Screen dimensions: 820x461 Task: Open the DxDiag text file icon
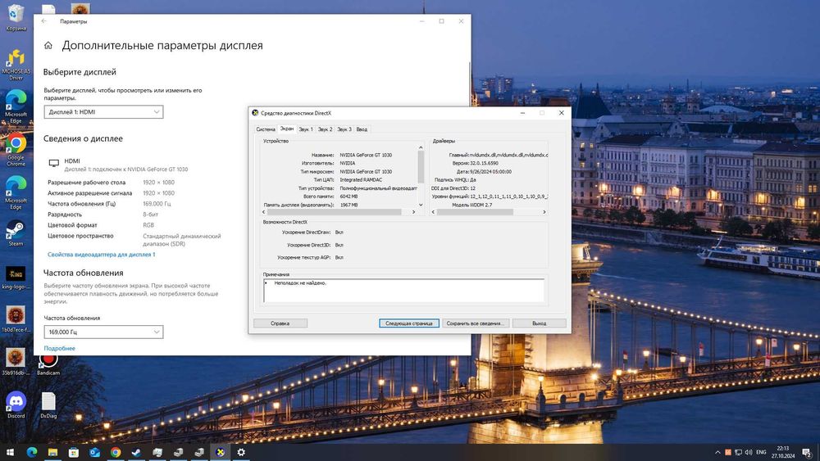pos(48,401)
